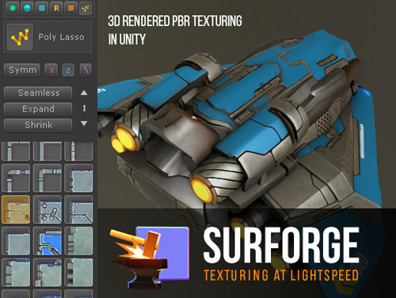The width and height of the screenshot is (396, 298).
Task: Click the Expand button
Action: [x=38, y=109]
